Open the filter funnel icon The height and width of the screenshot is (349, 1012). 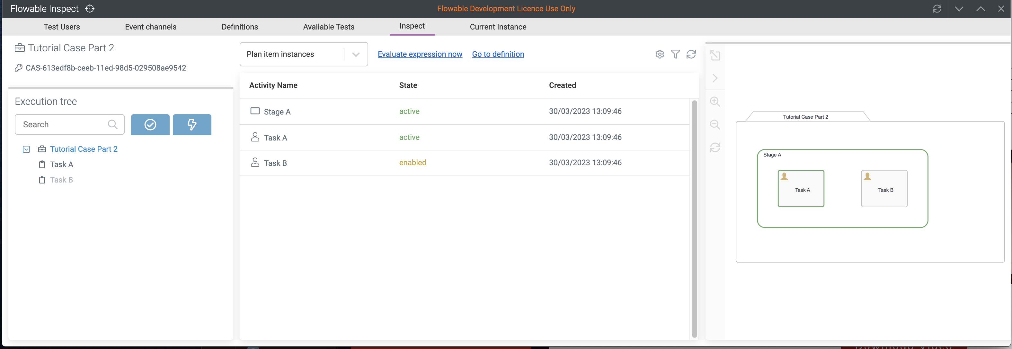click(x=675, y=54)
